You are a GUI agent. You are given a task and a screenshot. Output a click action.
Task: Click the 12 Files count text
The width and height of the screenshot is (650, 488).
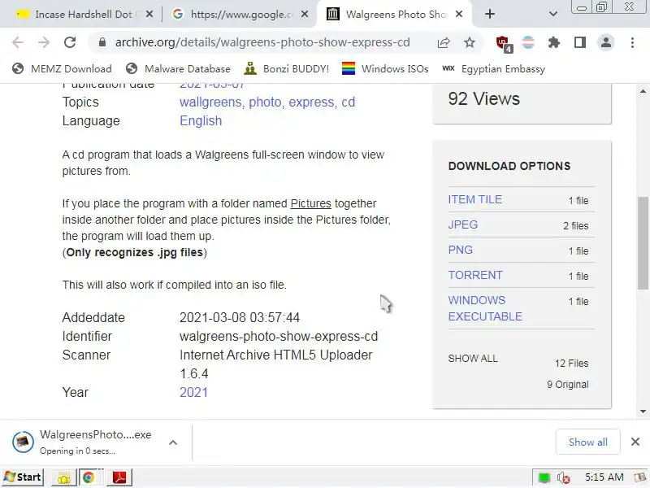point(572,364)
